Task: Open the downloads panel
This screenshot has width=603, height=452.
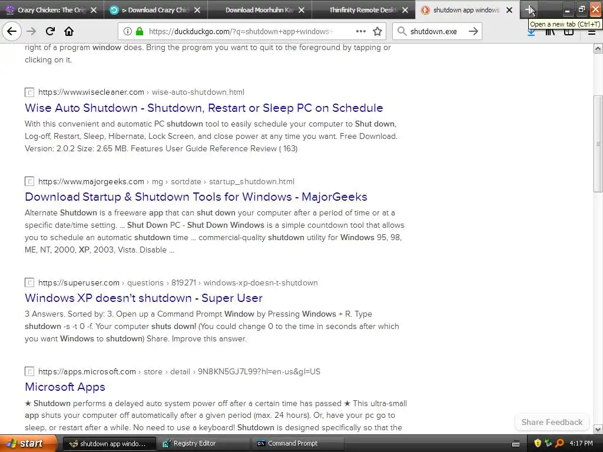Action: point(531,33)
